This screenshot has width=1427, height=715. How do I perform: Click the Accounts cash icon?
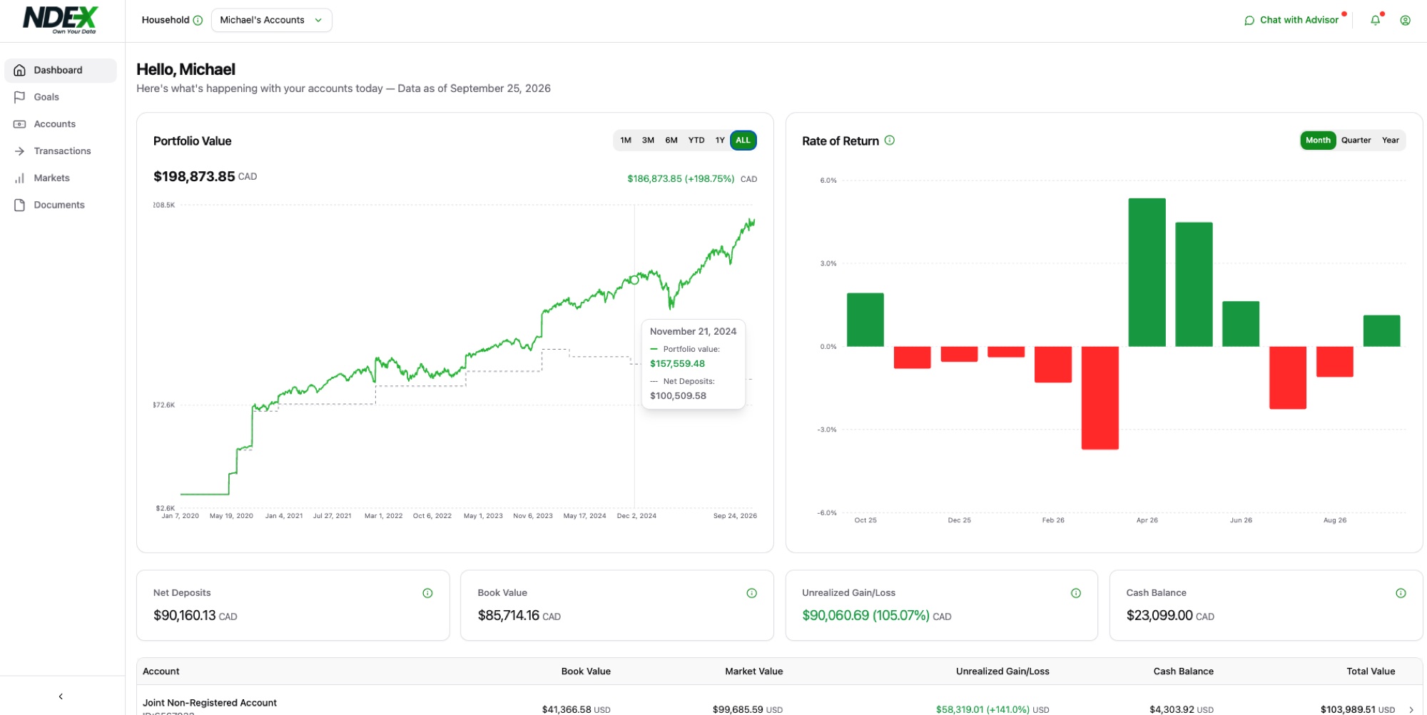point(20,124)
